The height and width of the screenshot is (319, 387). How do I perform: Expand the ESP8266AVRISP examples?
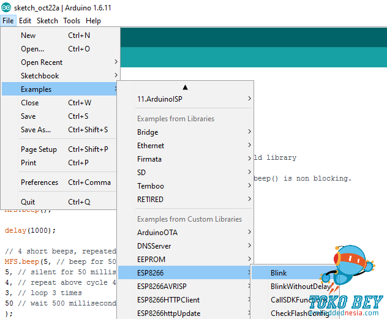point(184,286)
